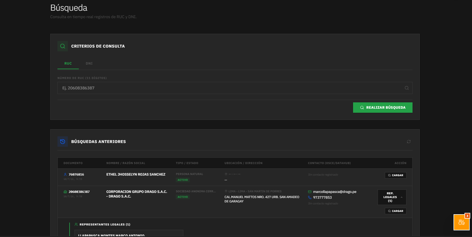The width and height of the screenshot is (472, 237).
Task: Load the Corporacion Grupo Drago record
Action: 395,211
